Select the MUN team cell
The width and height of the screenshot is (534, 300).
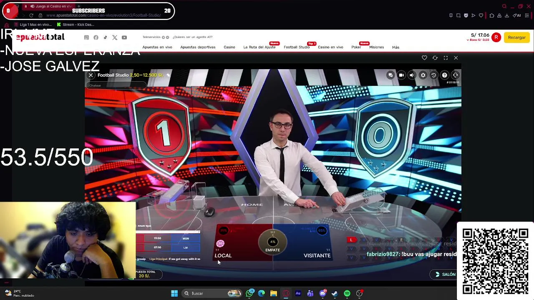point(186,238)
